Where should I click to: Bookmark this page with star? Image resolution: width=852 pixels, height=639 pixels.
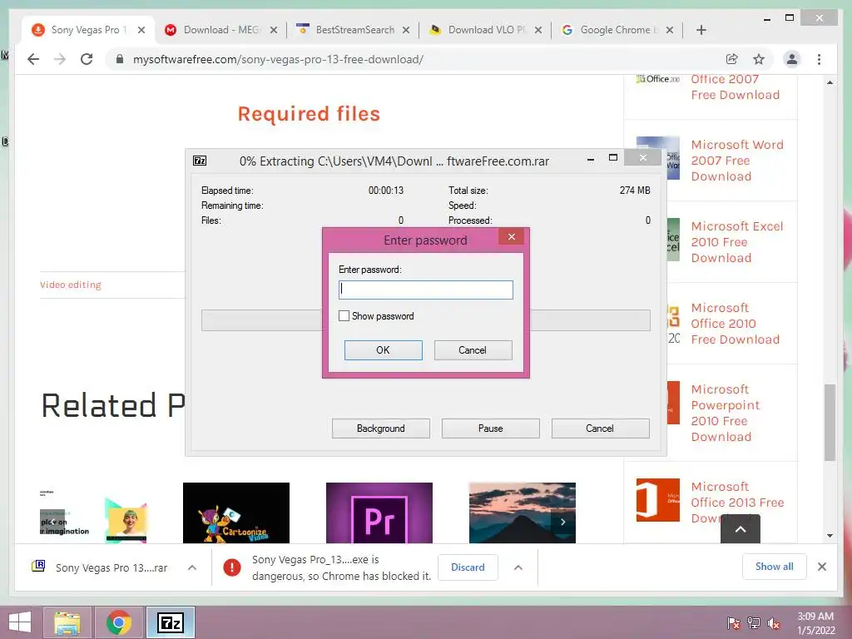tap(759, 59)
